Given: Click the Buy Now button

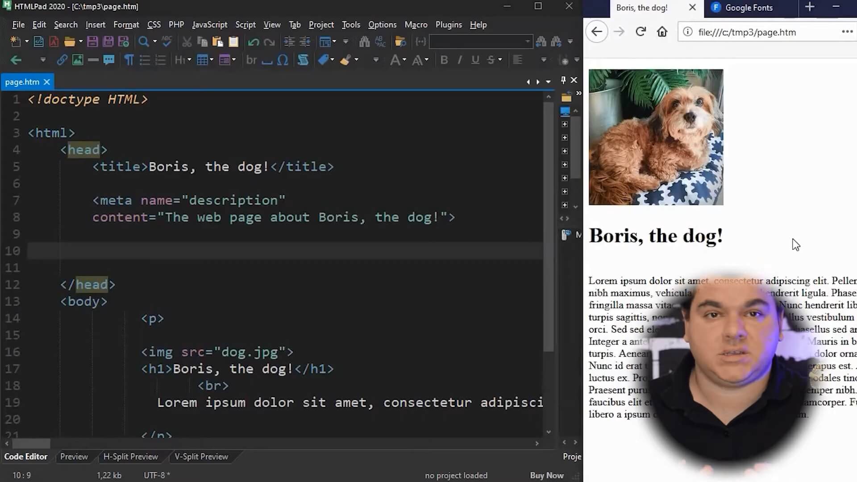Looking at the screenshot, I should point(546,475).
